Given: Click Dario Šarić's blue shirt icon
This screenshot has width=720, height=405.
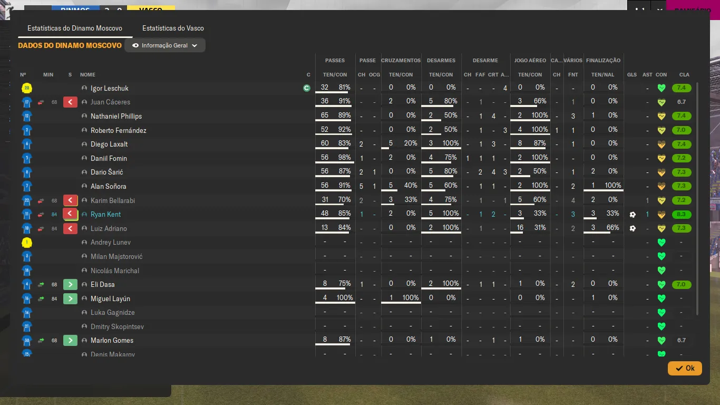Looking at the screenshot, I should (x=27, y=172).
